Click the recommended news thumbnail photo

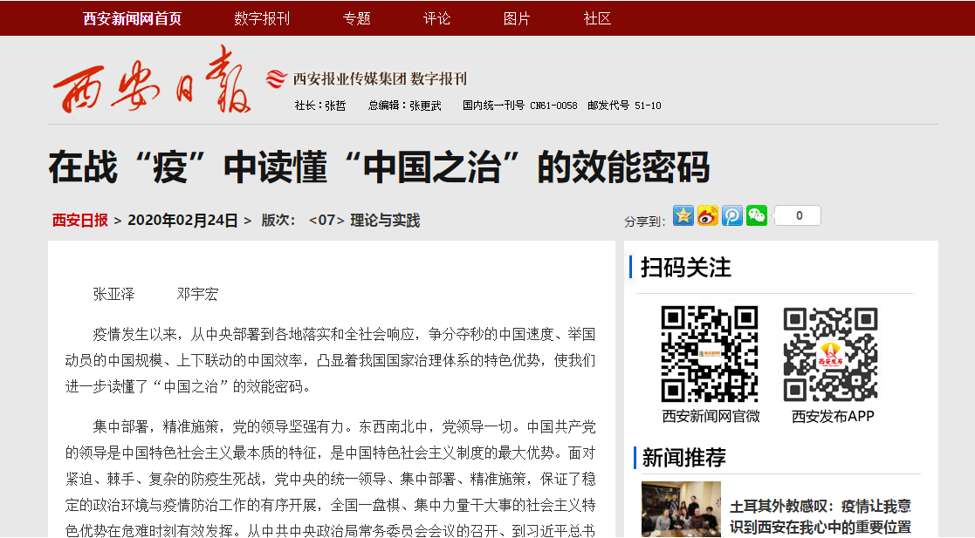(x=681, y=509)
